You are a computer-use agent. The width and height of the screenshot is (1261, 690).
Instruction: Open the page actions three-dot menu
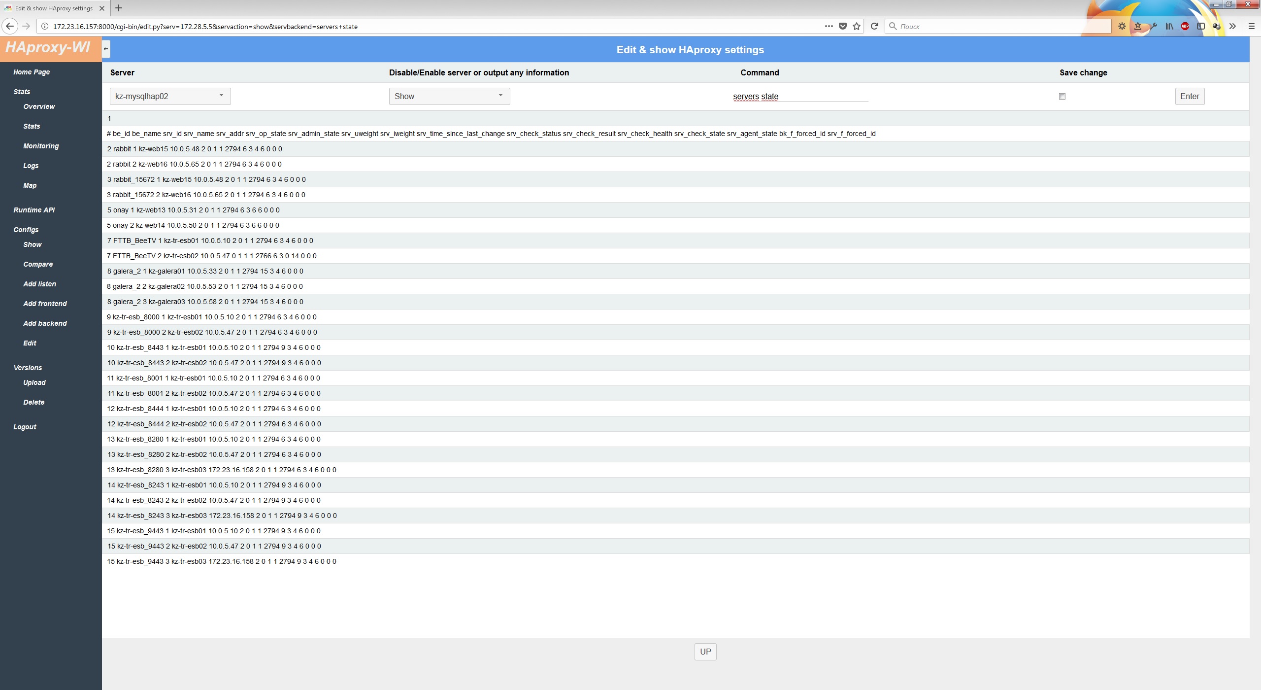(x=829, y=26)
